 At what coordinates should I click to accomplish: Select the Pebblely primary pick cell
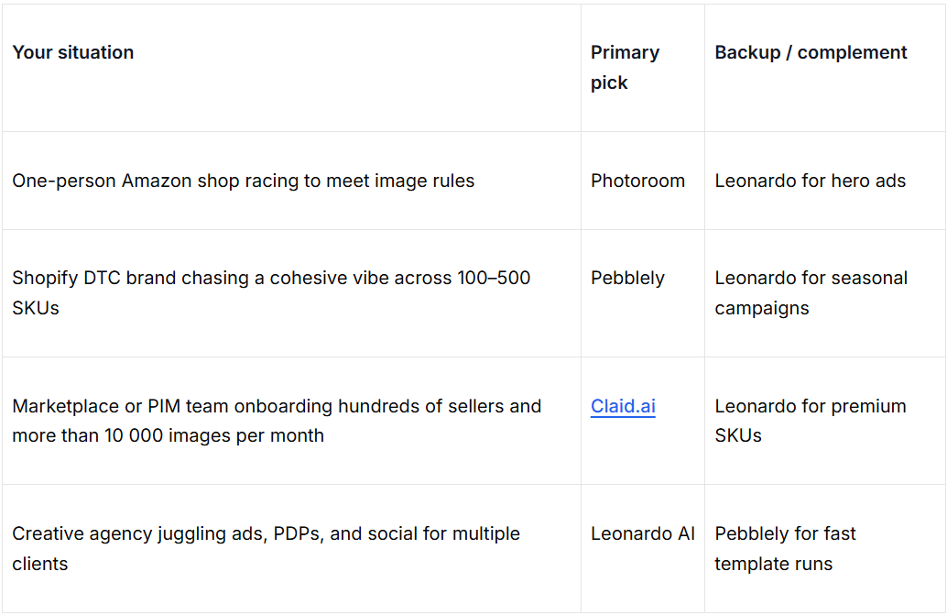(627, 278)
